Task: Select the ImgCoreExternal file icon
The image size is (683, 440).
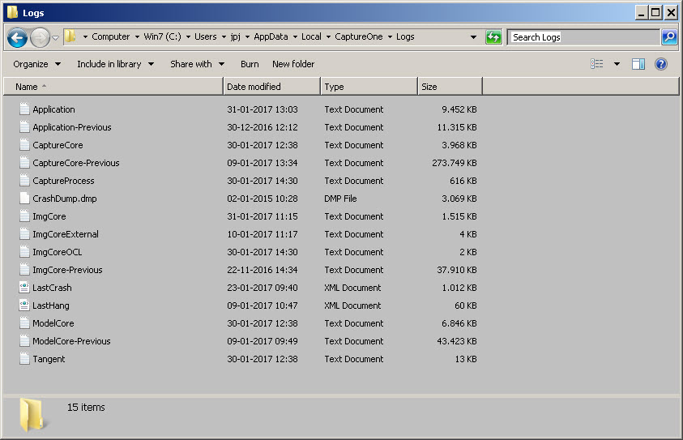Action: [24, 234]
